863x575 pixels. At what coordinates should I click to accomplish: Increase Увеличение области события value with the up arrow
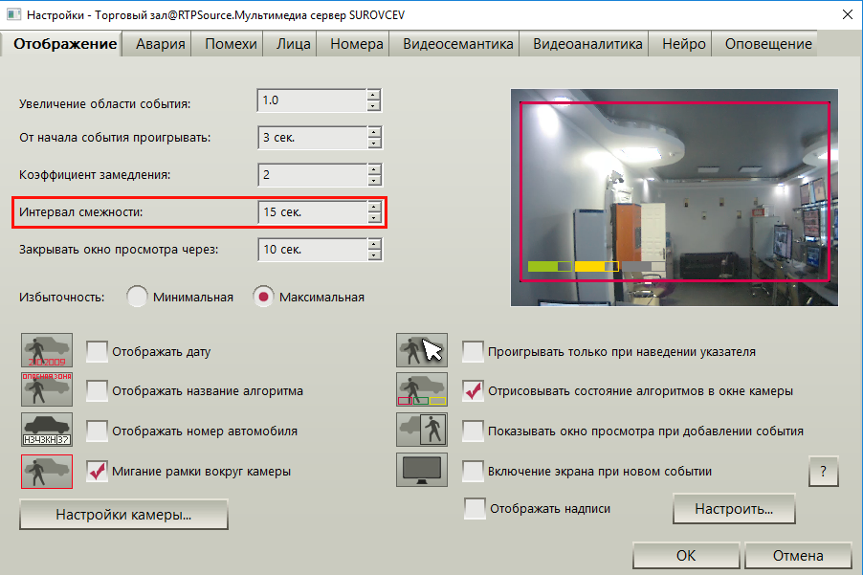click(374, 95)
